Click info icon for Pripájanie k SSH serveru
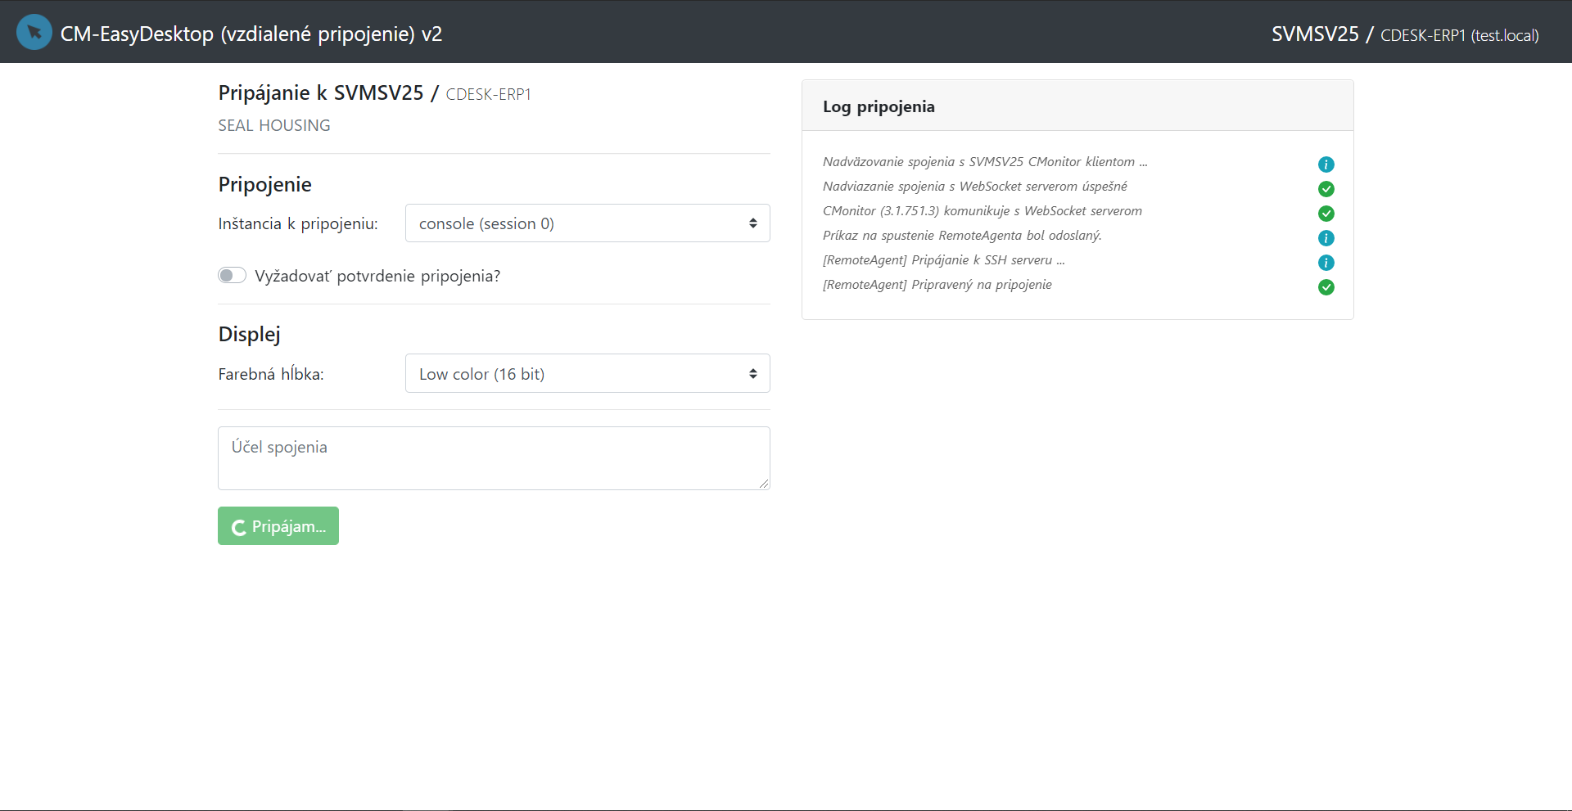Image resolution: width=1572 pixels, height=811 pixels. coord(1326,263)
